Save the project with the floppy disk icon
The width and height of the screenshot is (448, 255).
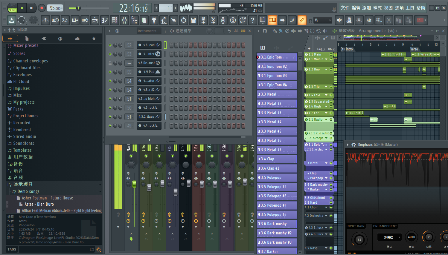(193, 20)
